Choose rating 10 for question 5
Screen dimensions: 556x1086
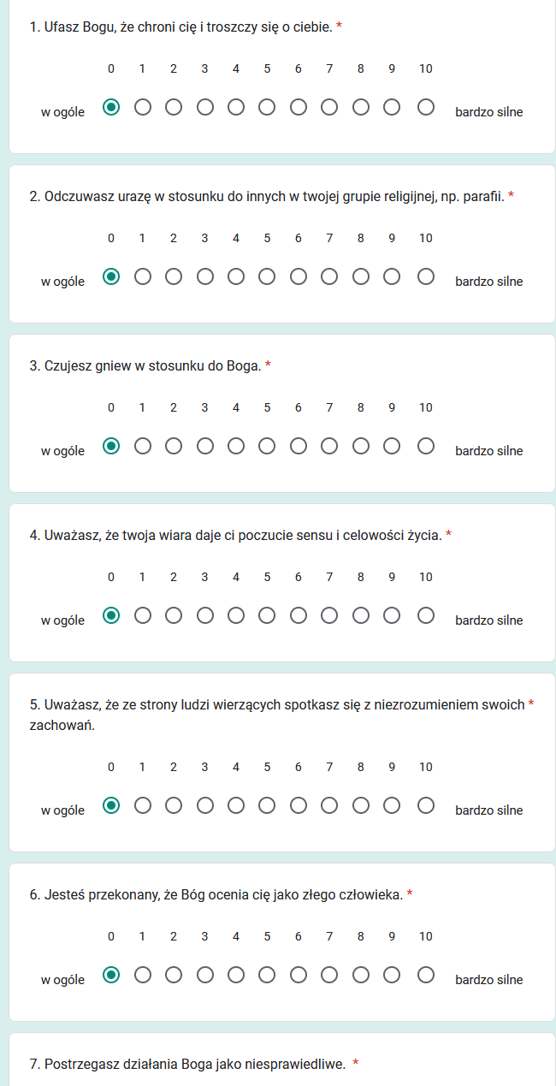pyautogui.click(x=426, y=805)
